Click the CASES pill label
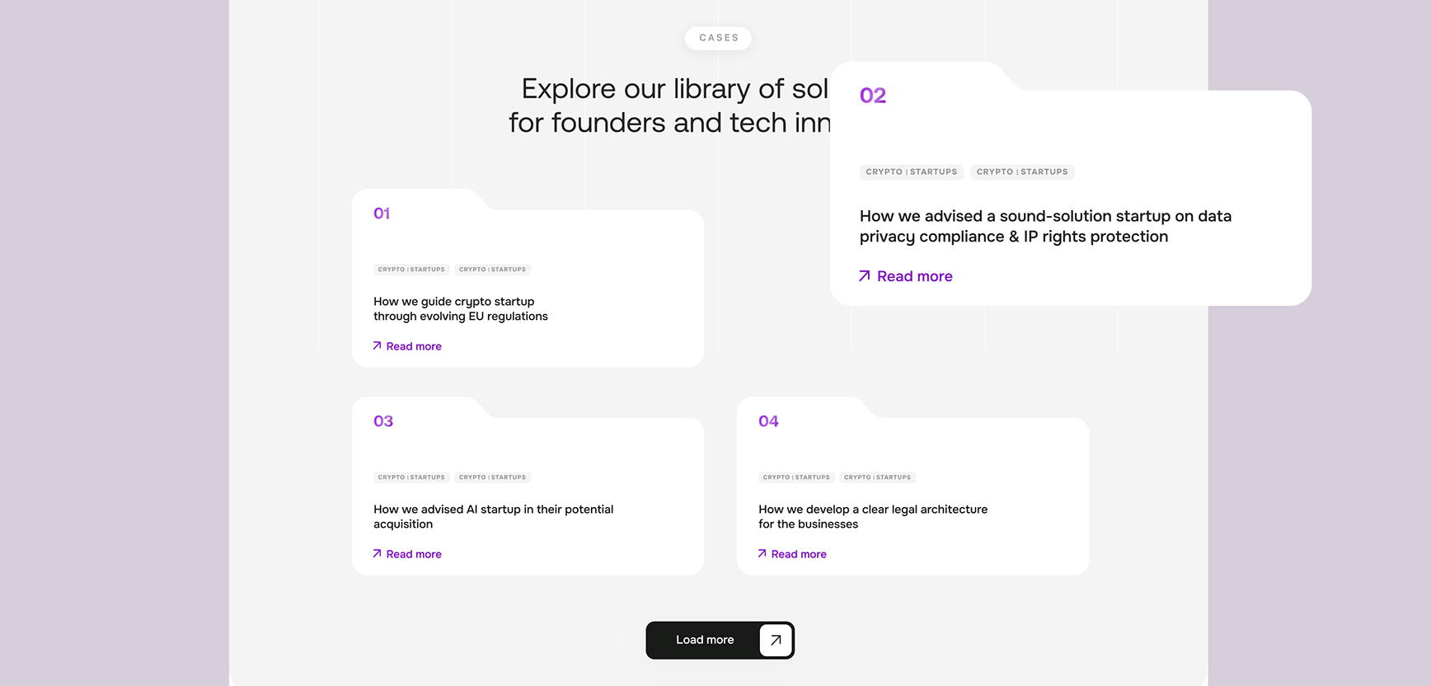 718,38
